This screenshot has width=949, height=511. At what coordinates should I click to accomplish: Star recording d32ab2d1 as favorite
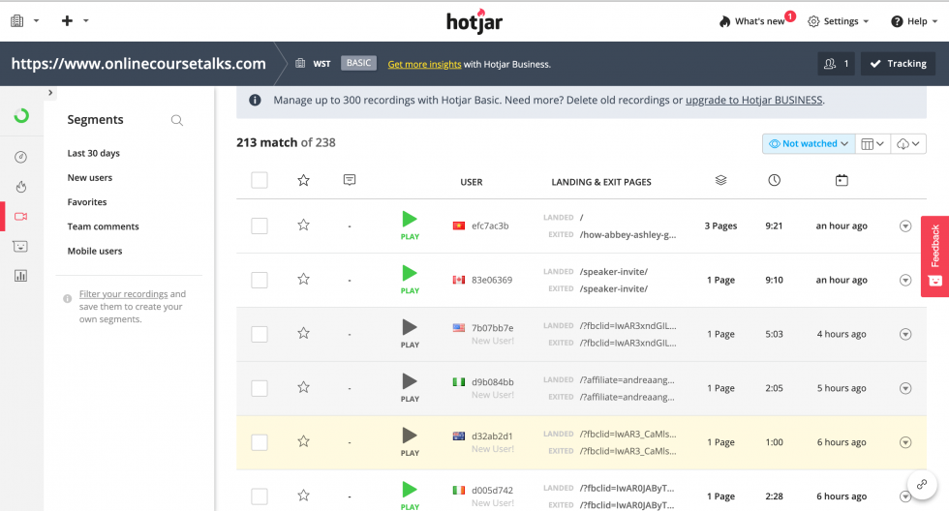tap(304, 441)
